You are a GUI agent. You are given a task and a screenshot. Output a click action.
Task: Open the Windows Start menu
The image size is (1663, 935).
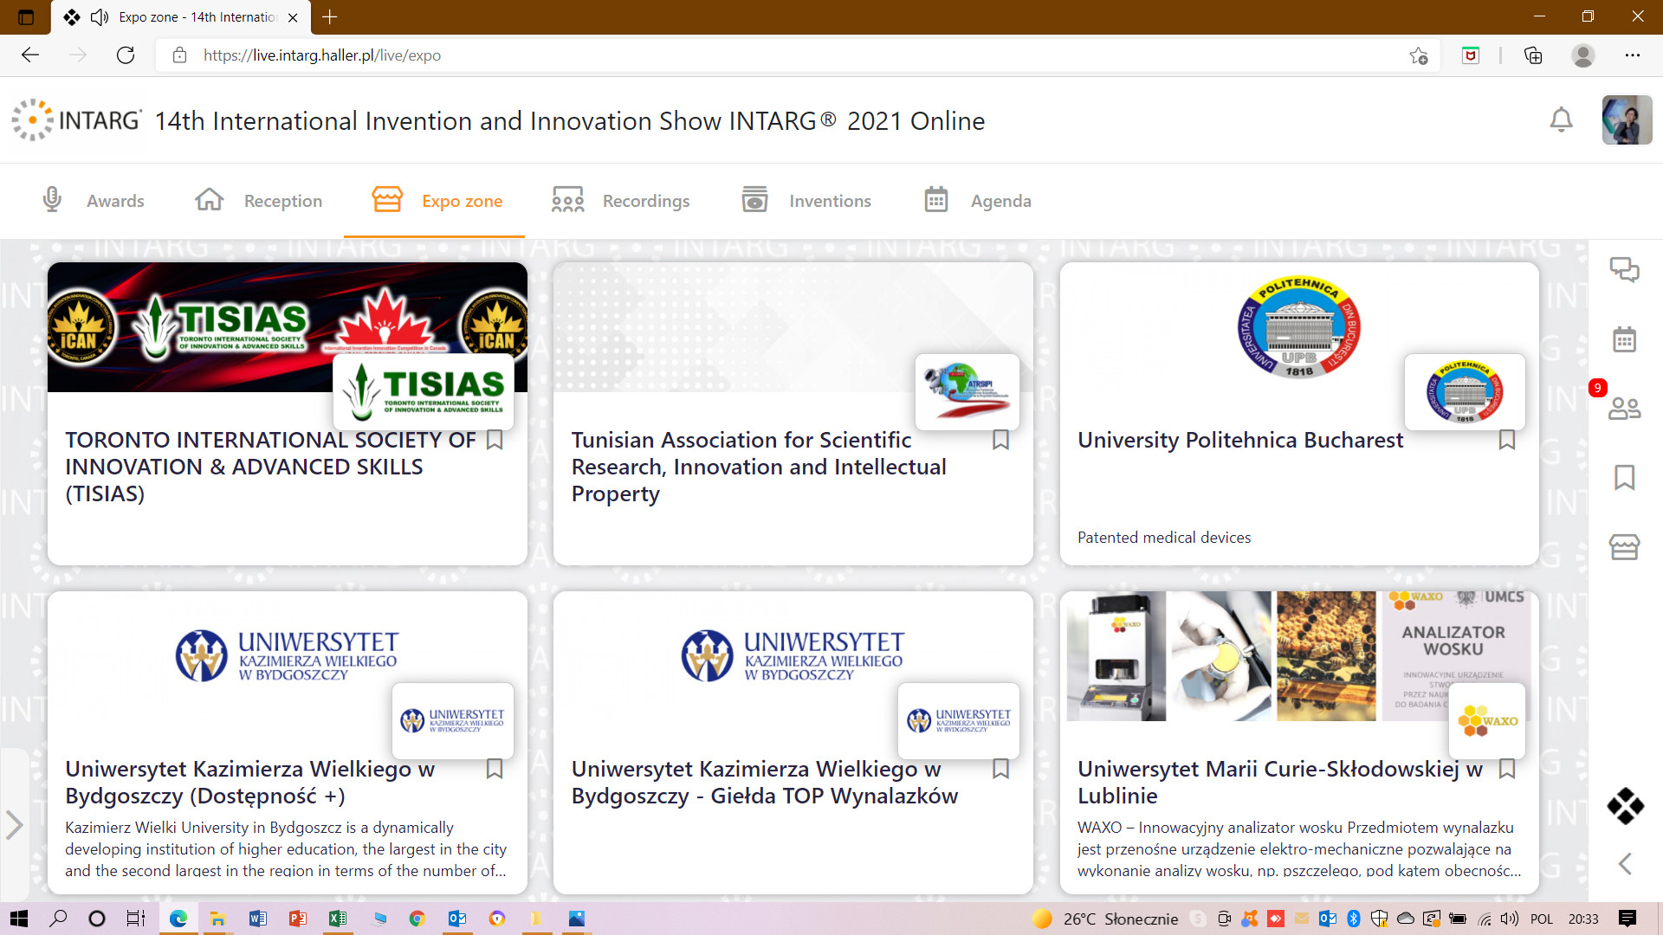coord(18,919)
